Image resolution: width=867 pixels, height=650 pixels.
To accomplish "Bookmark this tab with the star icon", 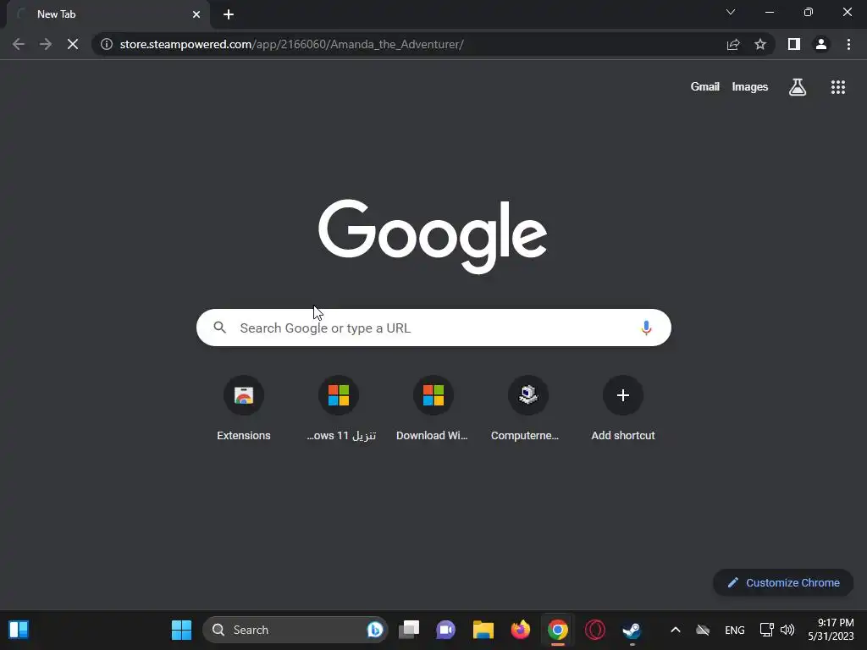I will tap(760, 44).
